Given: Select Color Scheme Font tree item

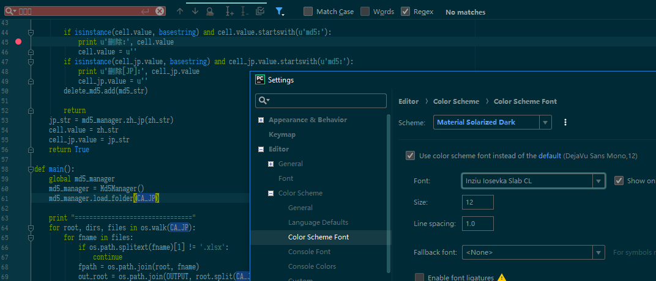Looking at the screenshot, I should 318,237.
